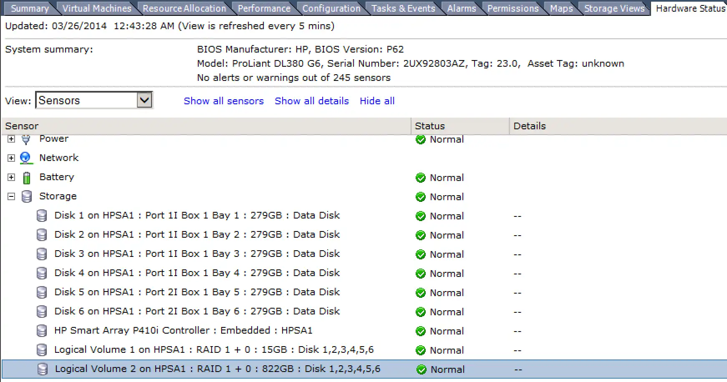Click the Smart Array P410i Controller icon
The image size is (727, 382).
tap(42, 331)
